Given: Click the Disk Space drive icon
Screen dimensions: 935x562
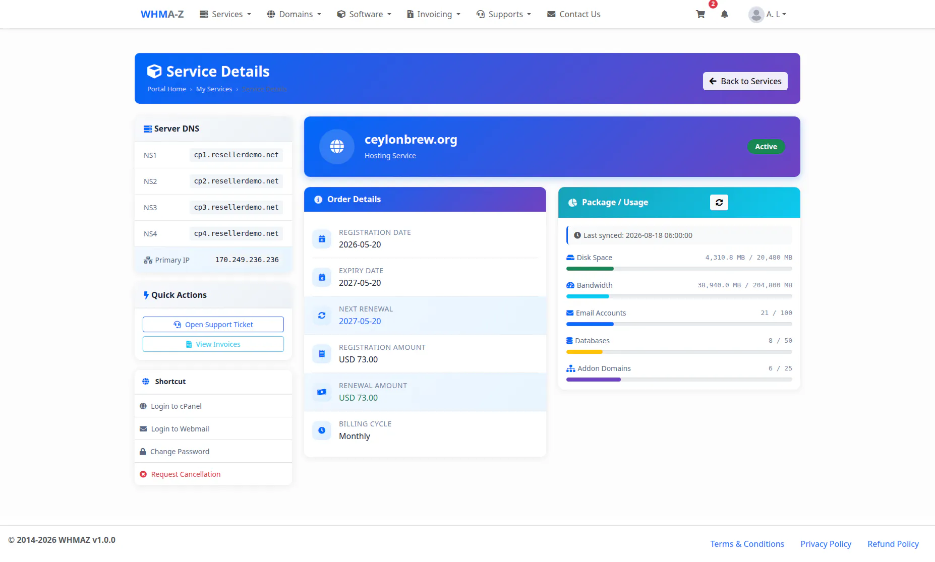Looking at the screenshot, I should tap(570, 258).
